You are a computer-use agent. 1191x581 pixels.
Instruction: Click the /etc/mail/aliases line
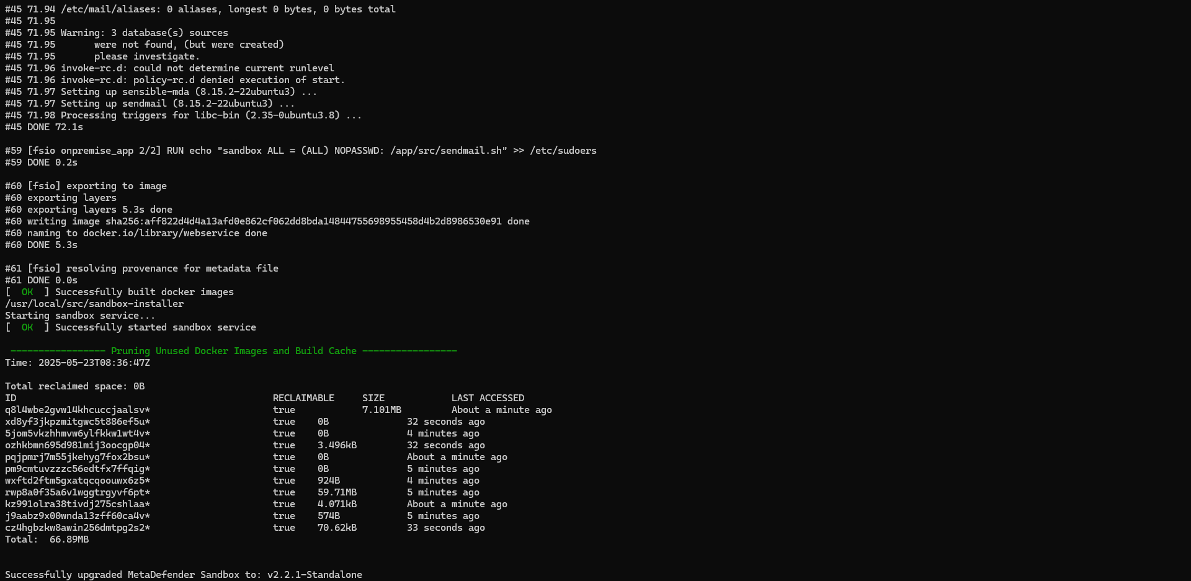tap(200, 9)
